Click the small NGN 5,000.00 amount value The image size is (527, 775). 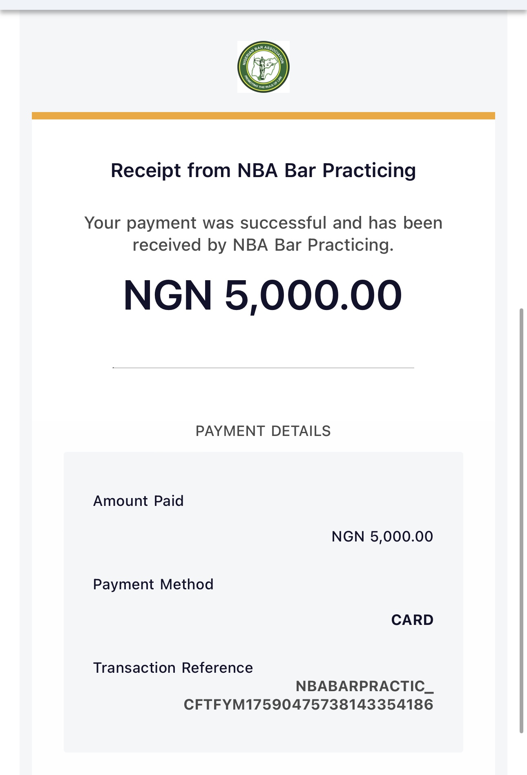tap(382, 537)
